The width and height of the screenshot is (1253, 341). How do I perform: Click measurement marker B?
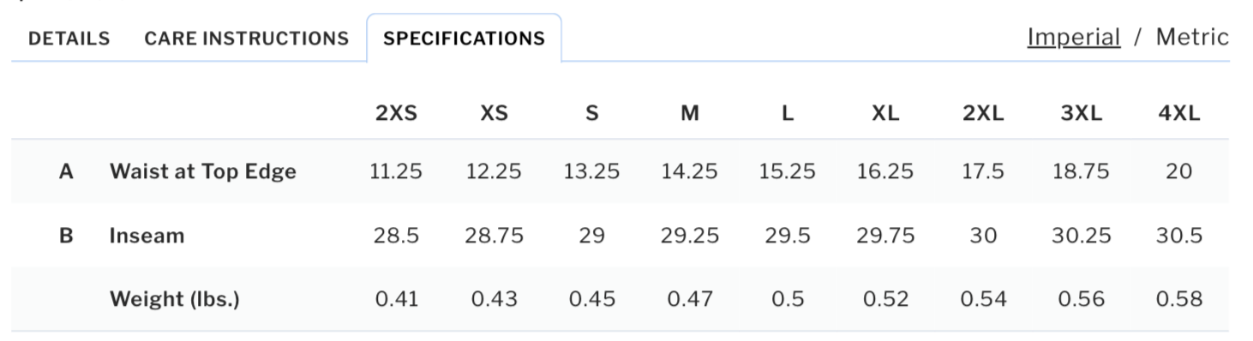click(x=66, y=236)
